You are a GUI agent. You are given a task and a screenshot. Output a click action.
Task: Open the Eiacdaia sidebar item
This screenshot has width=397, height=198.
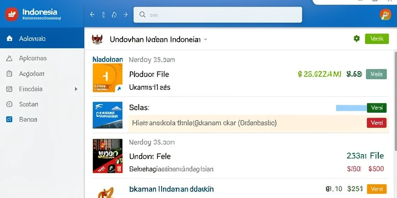coord(42,89)
